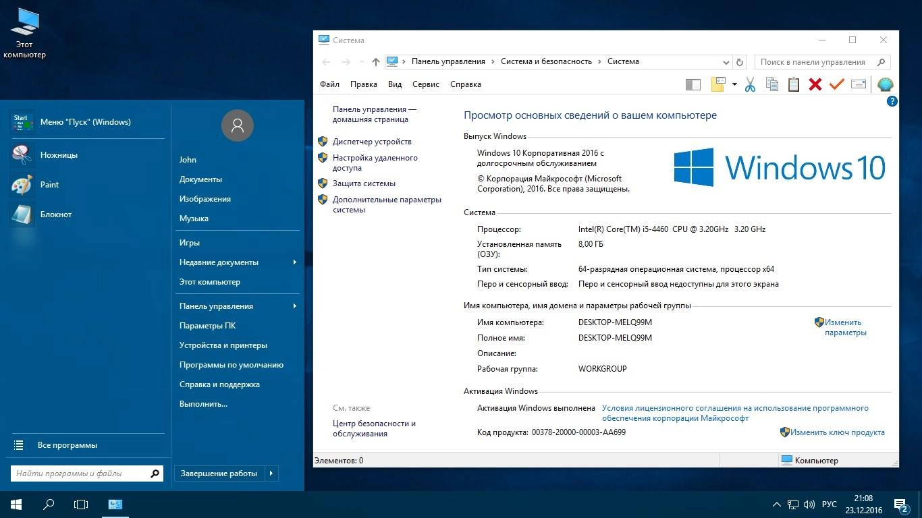Launch Блокнот from the start menu
This screenshot has height=518, width=922.
pos(87,214)
